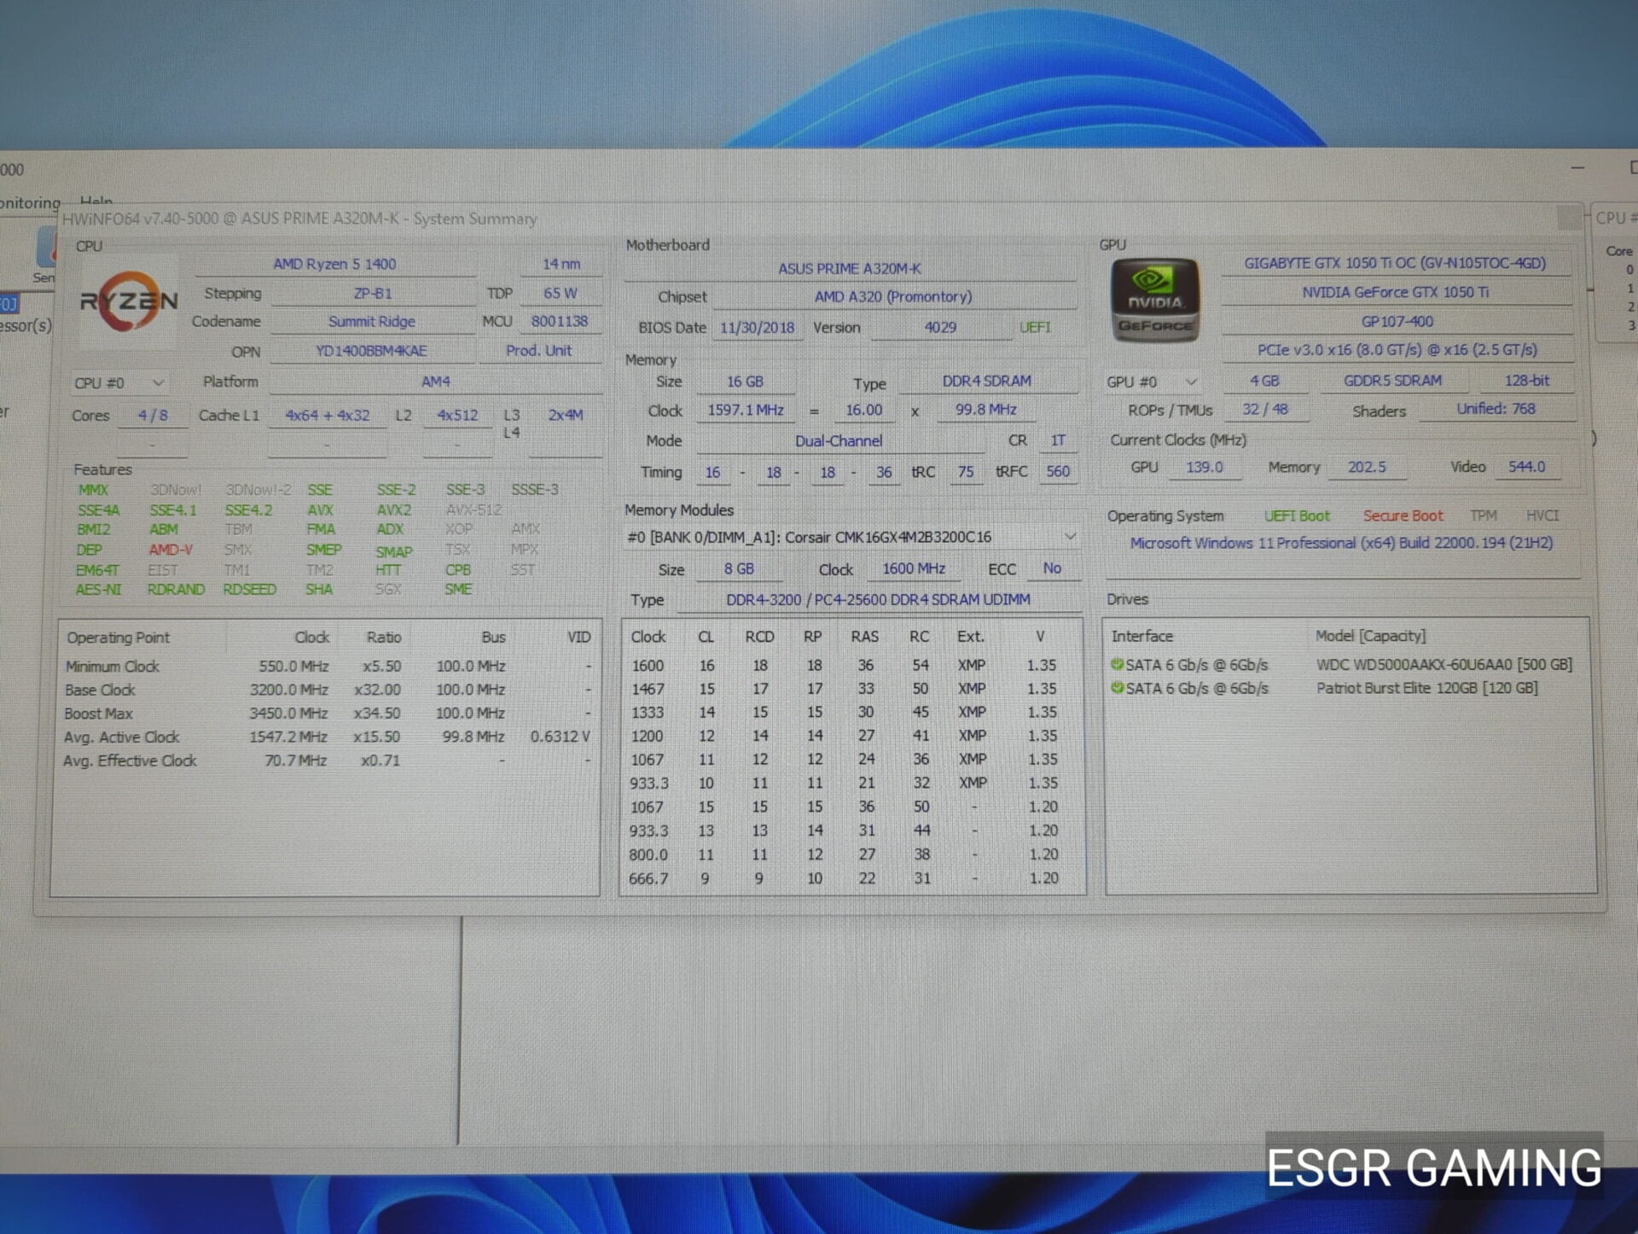Click the L3 cache value 2x4M
Image resolution: width=1638 pixels, height=1234 pixels.
[566, 416]
